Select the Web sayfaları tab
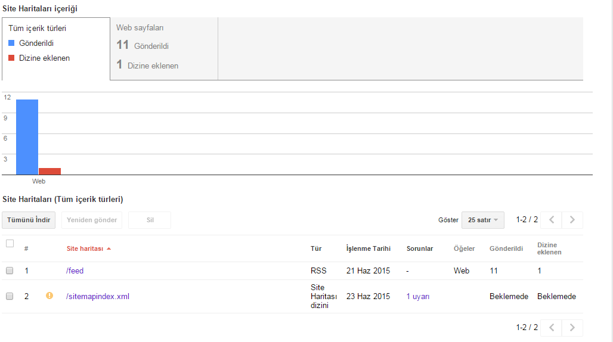Viewport: 613px width, 342px height. 164,49
